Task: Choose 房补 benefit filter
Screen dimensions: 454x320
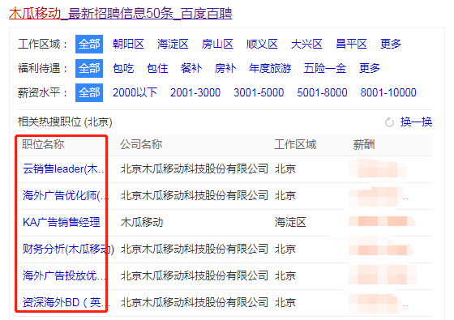Action: pyautogui.click(x=225, y=68)
